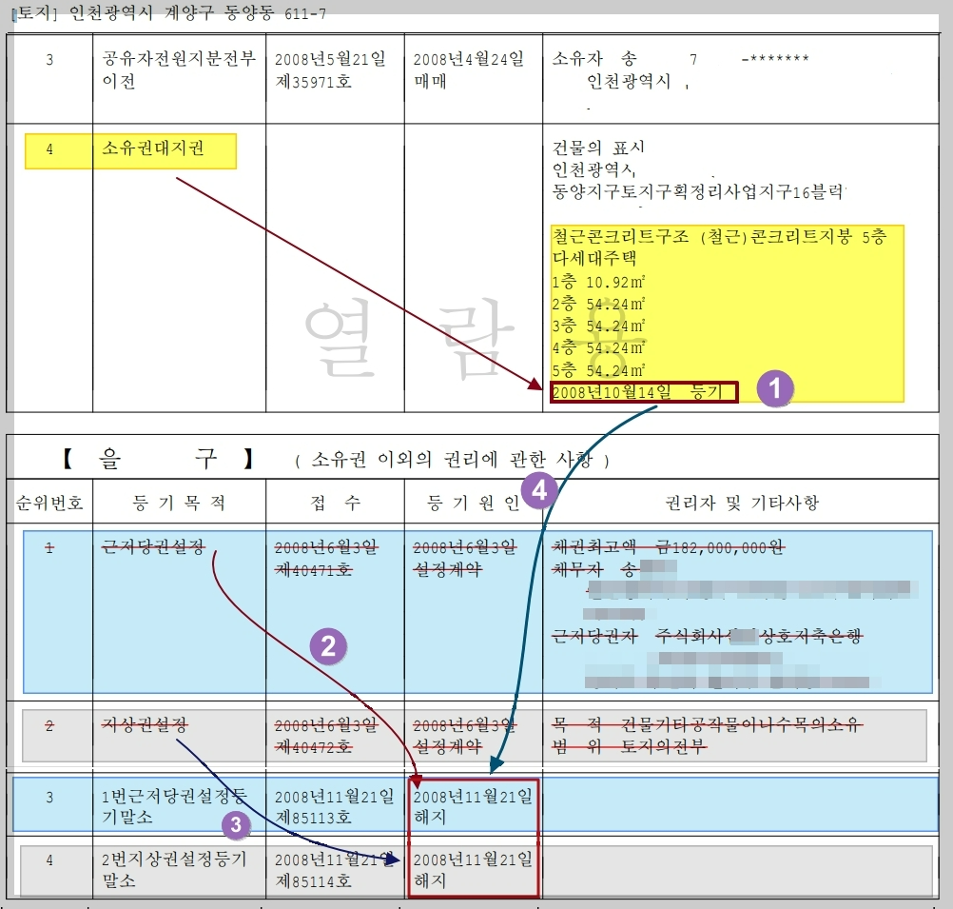953x909 pixels.
Task: Click the struck-through 제40471호 receipt number
Action: point(314,570)
